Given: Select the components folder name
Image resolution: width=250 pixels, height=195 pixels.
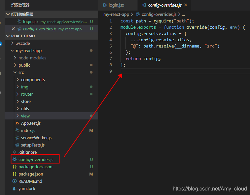Looking at the screenshot, I should click(x=33, y=80).
